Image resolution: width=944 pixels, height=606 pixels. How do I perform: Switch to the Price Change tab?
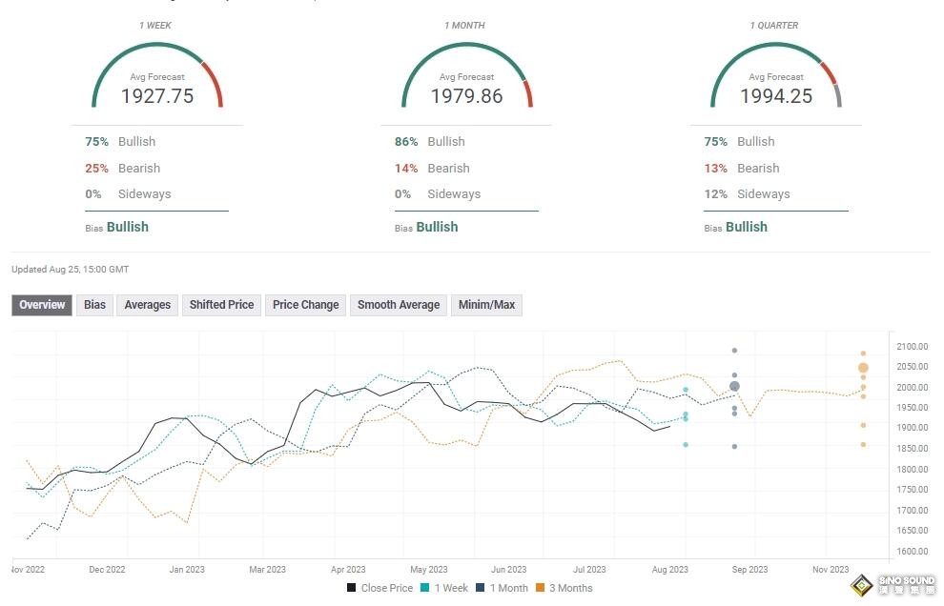click(x=305, y=305)
